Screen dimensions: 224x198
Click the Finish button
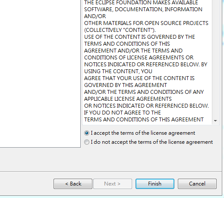[x=155, y=184]
